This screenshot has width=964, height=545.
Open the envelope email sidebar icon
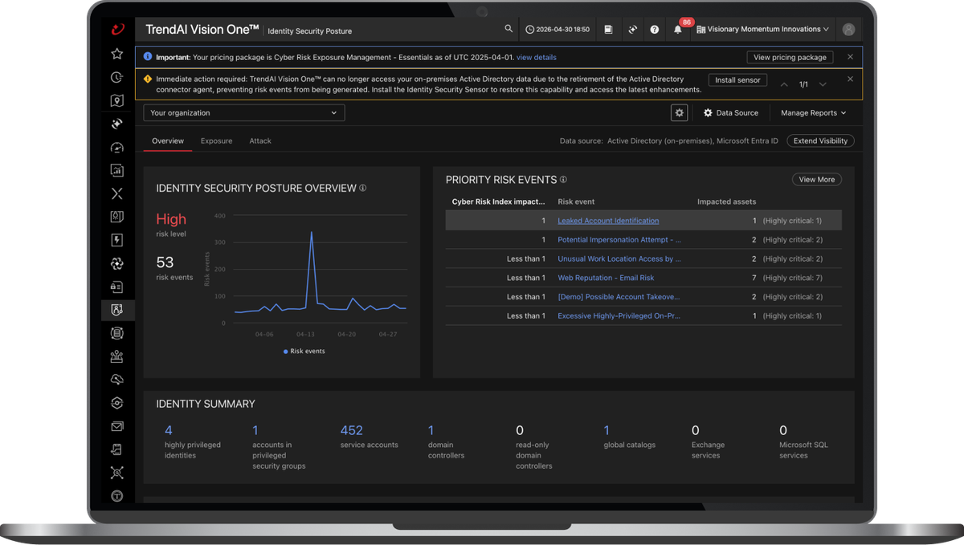117,426
